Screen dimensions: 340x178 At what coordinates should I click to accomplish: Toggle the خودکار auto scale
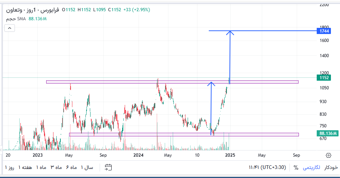tap(331, 168)
